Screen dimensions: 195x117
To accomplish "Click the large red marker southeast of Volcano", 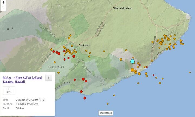I will [74, 56].
